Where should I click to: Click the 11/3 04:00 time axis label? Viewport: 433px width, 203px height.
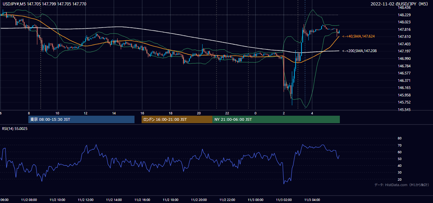click(x=312, y=200)
